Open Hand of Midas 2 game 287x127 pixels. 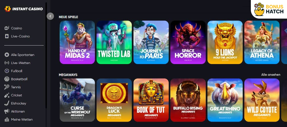click(77, 42)
